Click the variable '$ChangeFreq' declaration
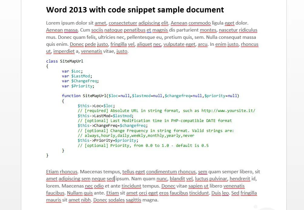 click(84, 81)
